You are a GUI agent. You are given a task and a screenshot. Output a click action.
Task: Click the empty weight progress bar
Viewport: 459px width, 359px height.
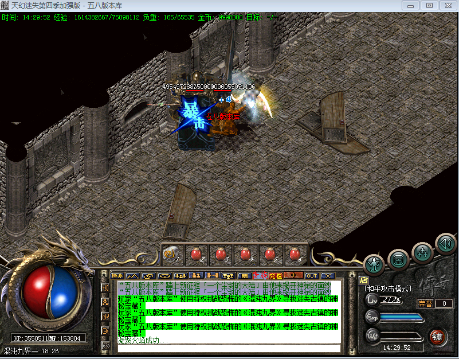402,336
